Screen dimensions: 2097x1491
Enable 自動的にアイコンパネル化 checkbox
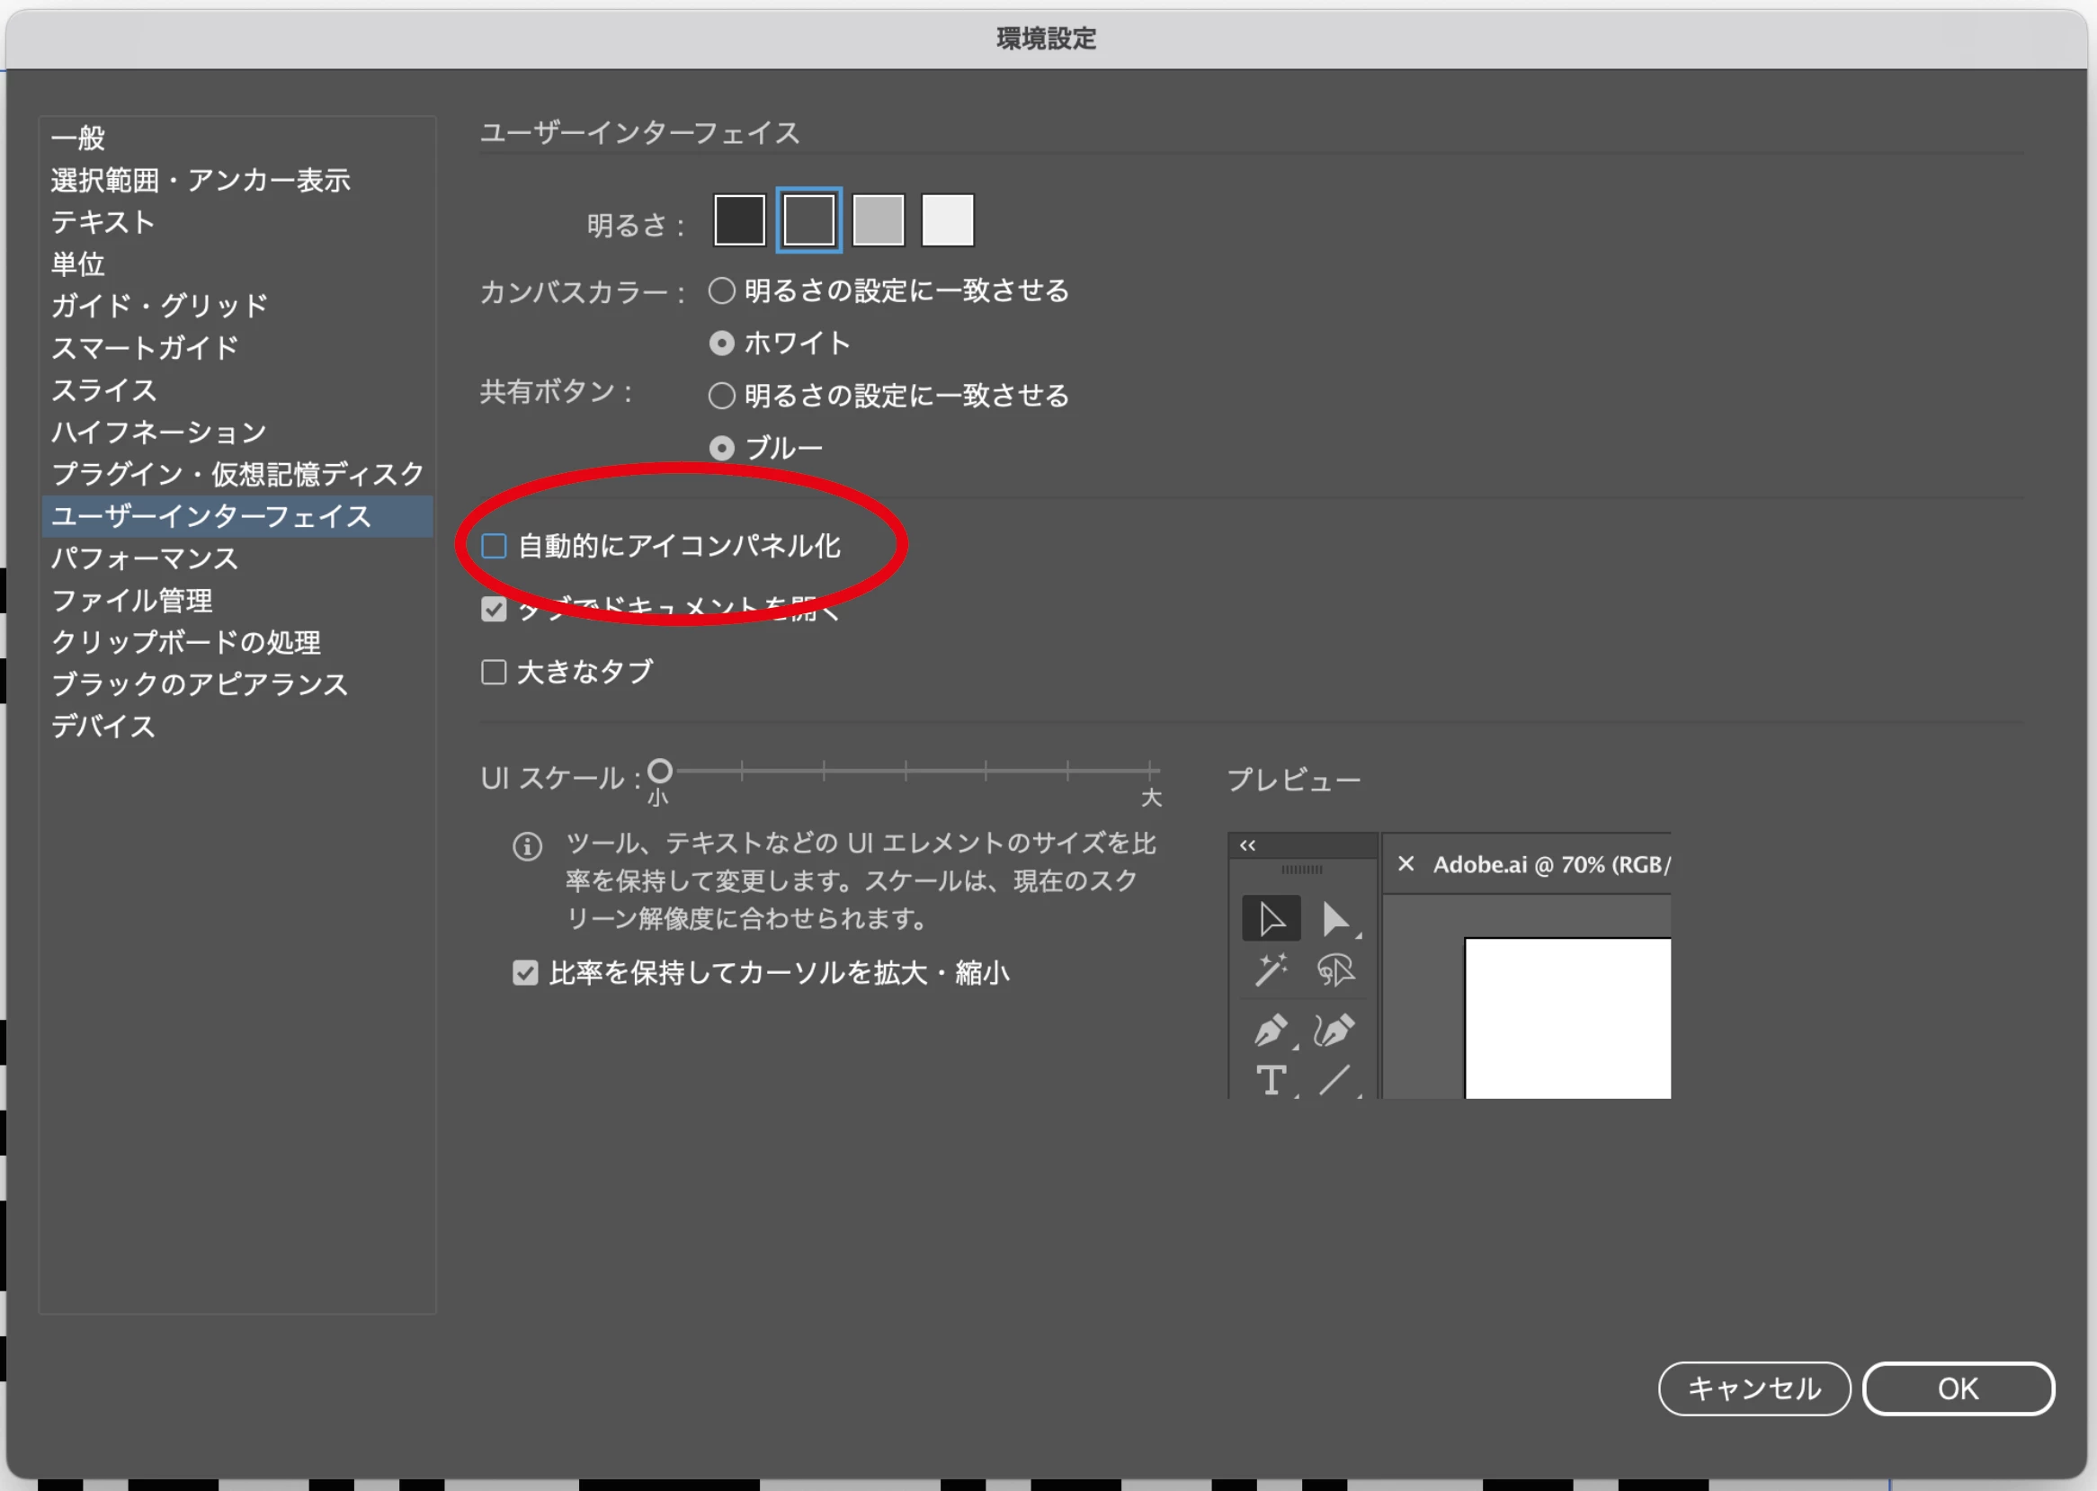pos(494,546)
